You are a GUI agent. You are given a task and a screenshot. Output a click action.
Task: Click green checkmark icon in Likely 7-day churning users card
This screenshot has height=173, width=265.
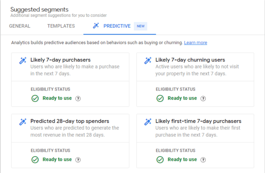click(x=160, y=98)
